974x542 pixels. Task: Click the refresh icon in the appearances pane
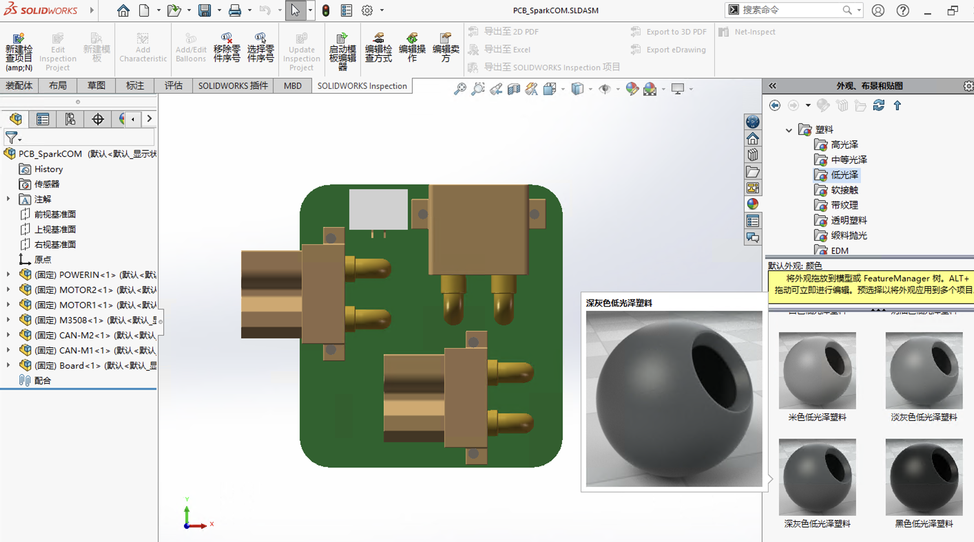[878, 105]
